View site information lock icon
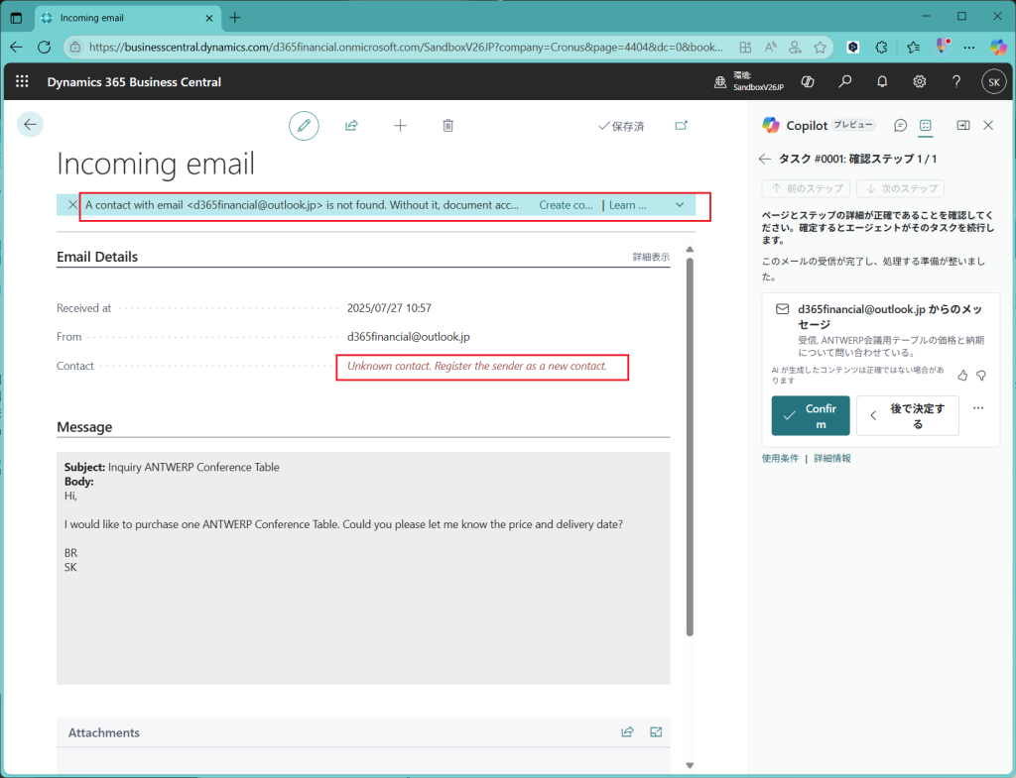Screen dimensions: 1016x778 (75, 47)
